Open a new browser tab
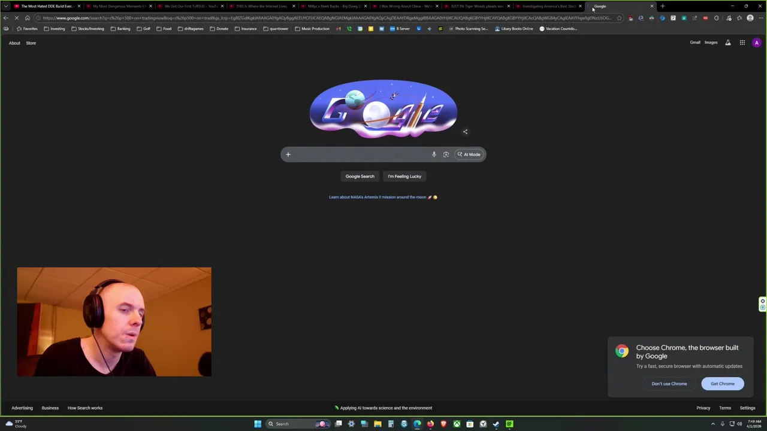This screenshot has height=431, width=767. pos(662,6)
